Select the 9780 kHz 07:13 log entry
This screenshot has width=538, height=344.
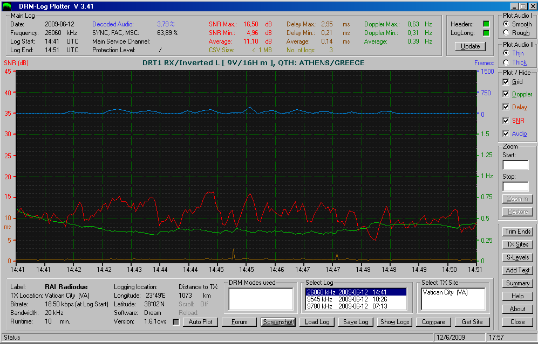click(x=356, y=306)
